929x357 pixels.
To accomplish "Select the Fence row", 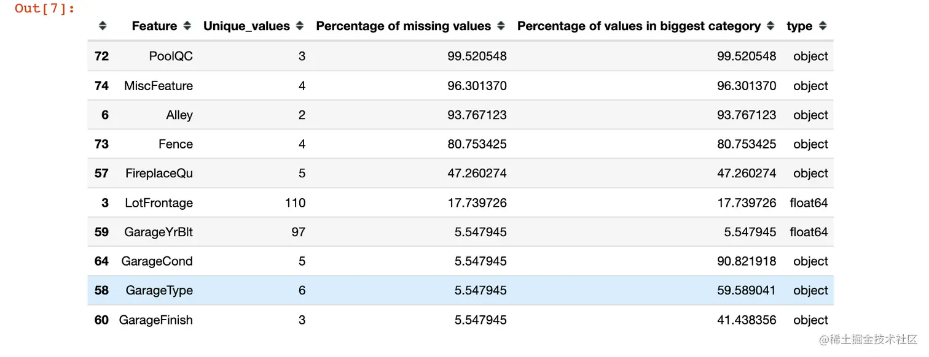I will pyautogui.click(x=460, y=144).
